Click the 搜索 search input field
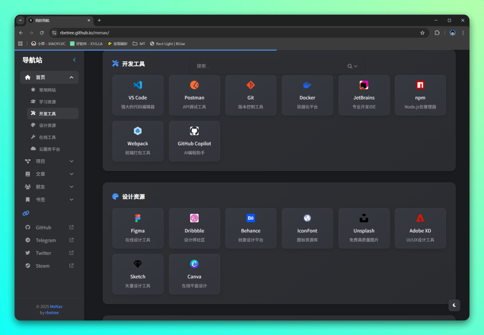 point(269,66)
